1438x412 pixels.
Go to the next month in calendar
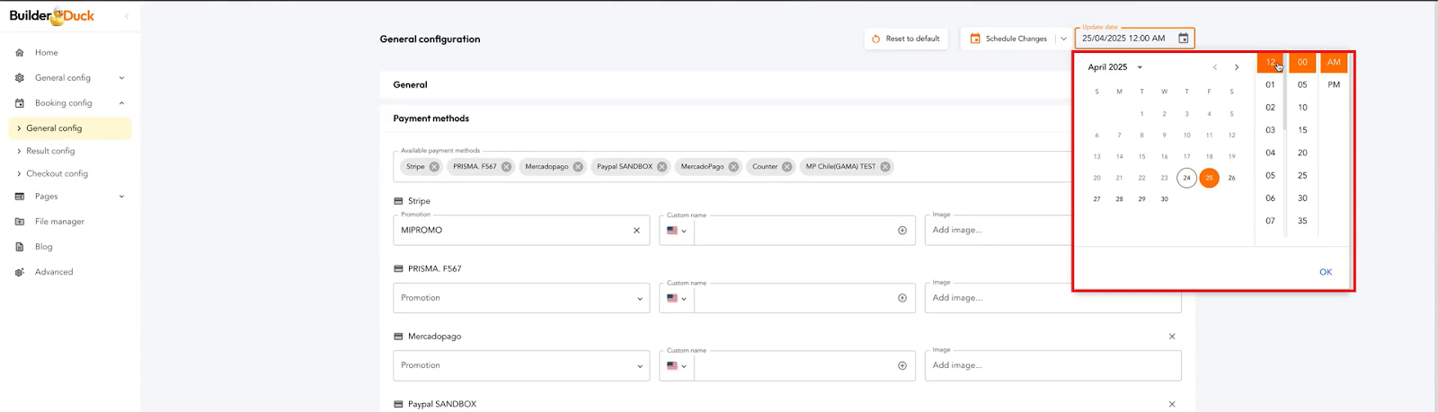click(x=1237, y=67)
